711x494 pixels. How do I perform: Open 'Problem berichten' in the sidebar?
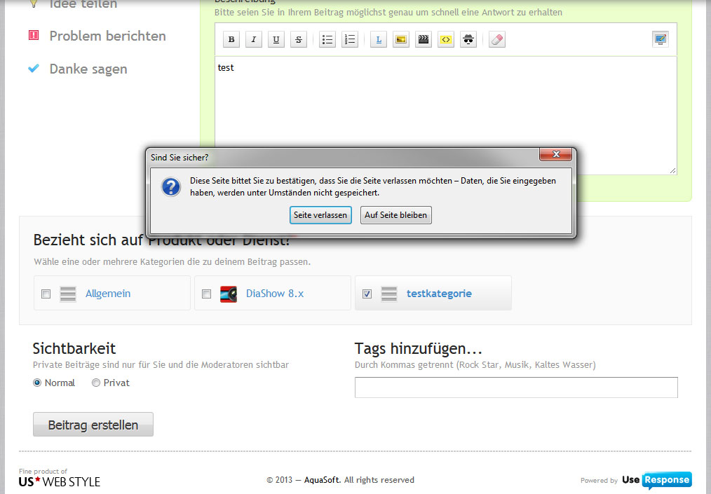coord(107,36)
